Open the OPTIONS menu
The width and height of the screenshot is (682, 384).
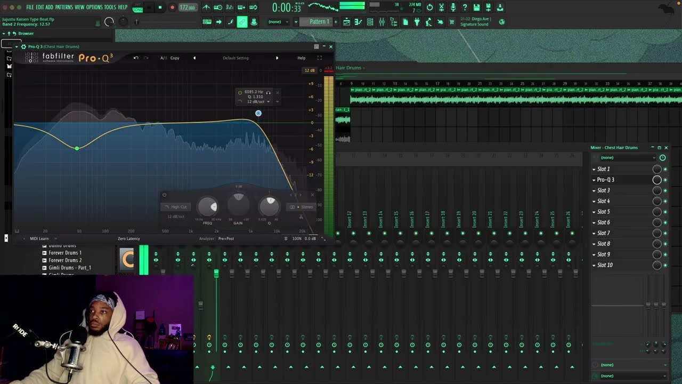tap(94, 7)
